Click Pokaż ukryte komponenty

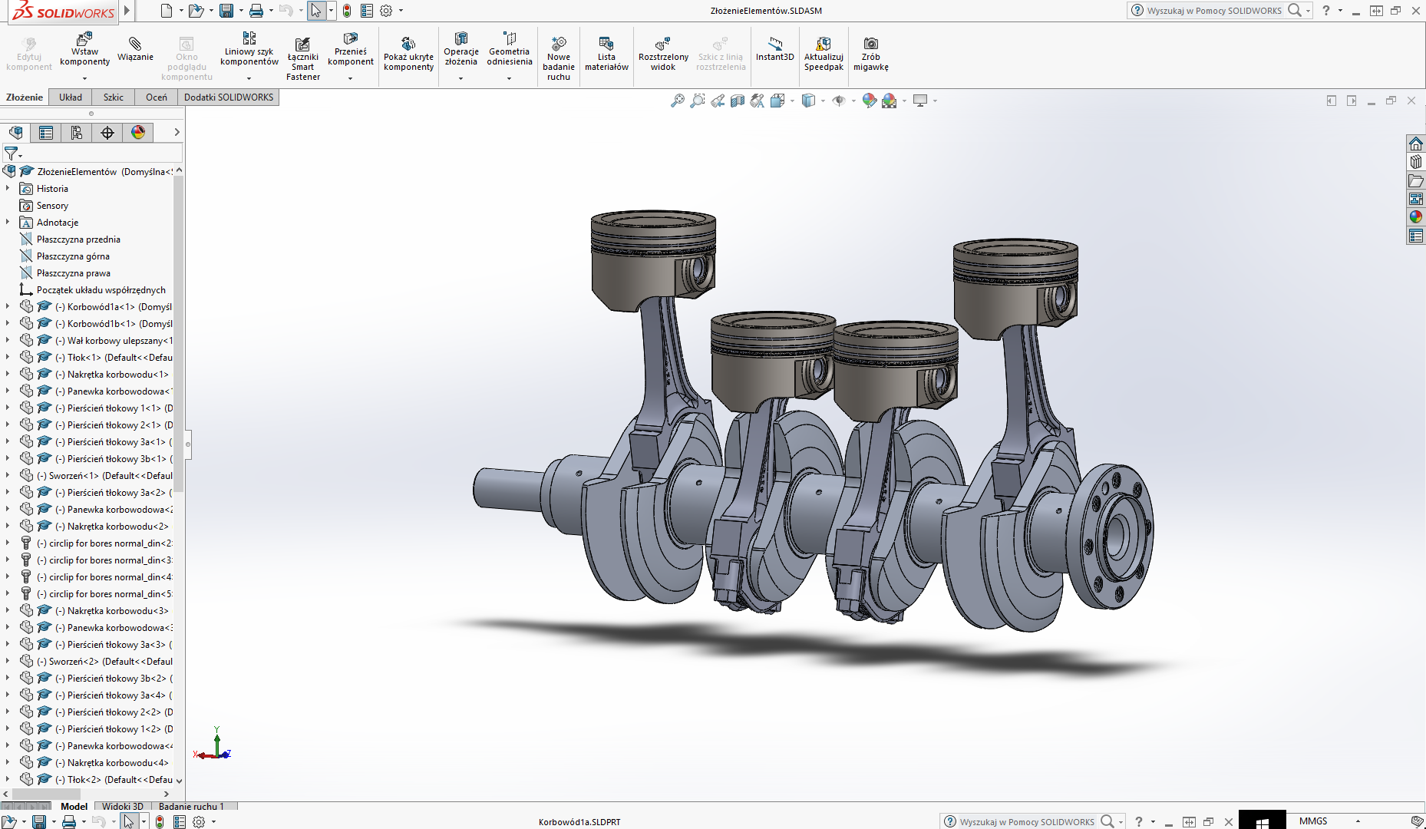pos(408,54)
